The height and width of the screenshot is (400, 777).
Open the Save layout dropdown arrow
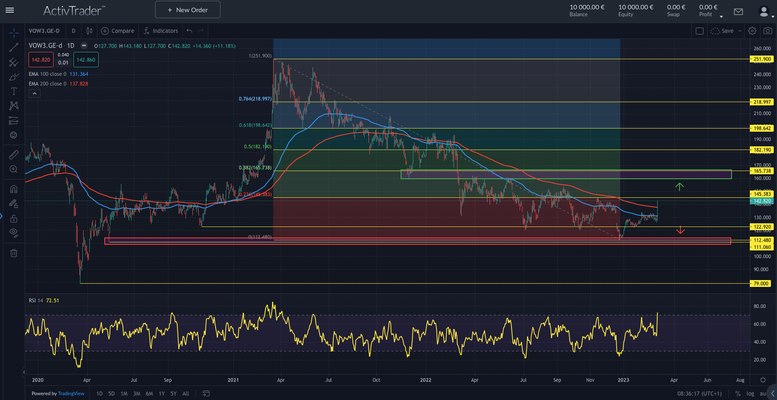pyautogui.click(x=740, y=31)
